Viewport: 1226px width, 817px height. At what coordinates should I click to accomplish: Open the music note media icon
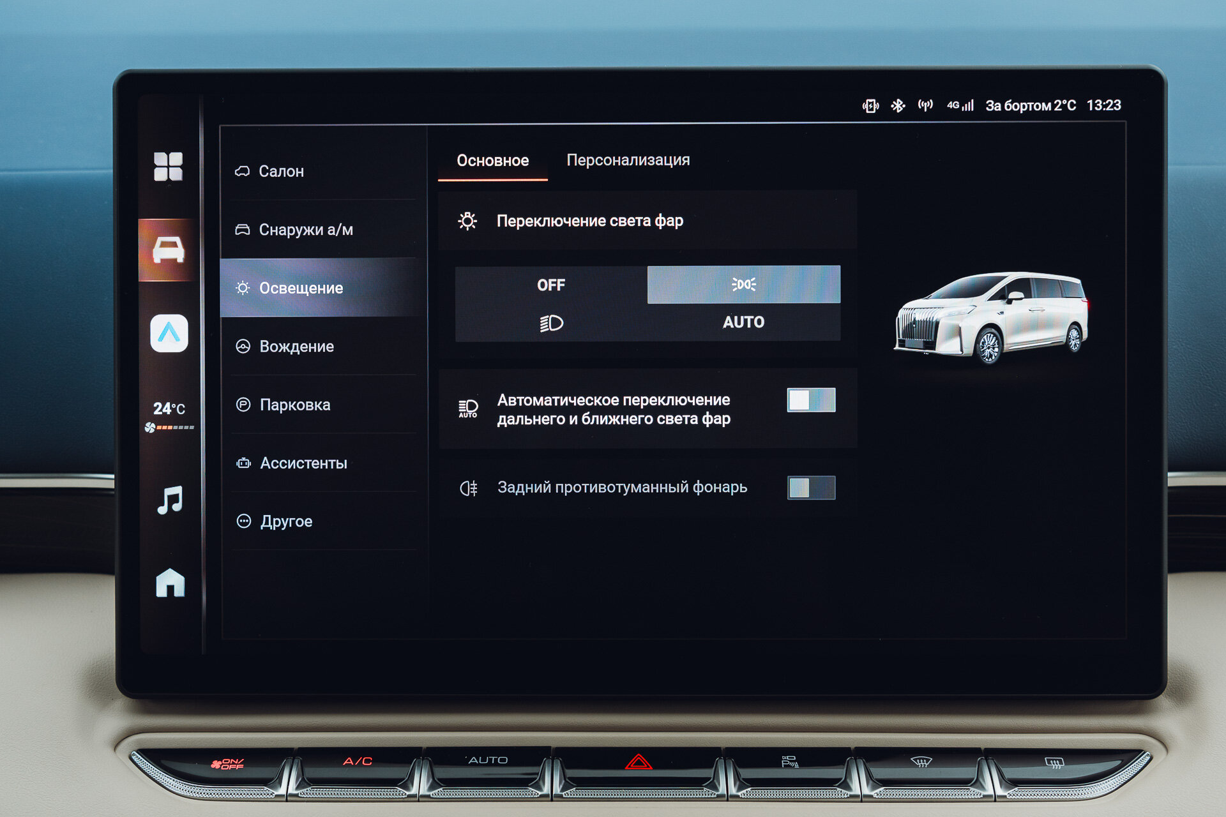tap(170, 500)
